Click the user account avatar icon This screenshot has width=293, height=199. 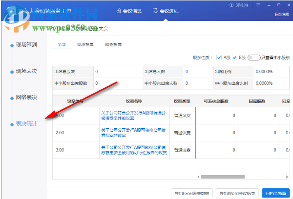[x=231, y=5]
